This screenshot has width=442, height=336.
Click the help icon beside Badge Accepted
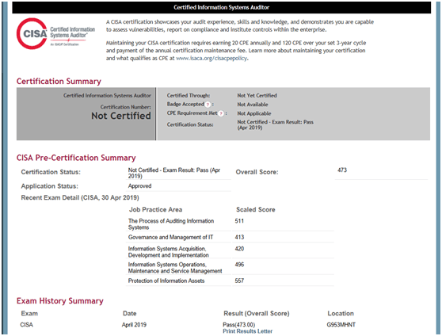pyautogui.click(x=208, y=105)
